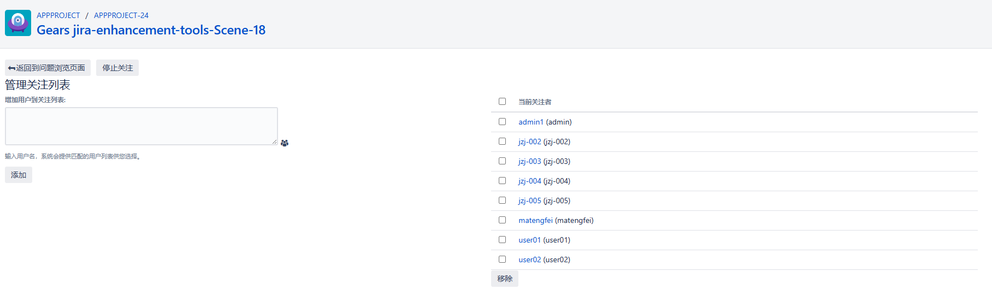This screenshot has height=289, width=992.
Task: Open the user picker icon
Action: (x=285, y=143)
